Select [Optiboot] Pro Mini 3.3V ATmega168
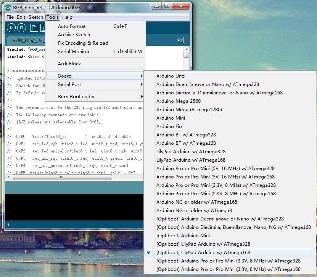 click(230, 269)
